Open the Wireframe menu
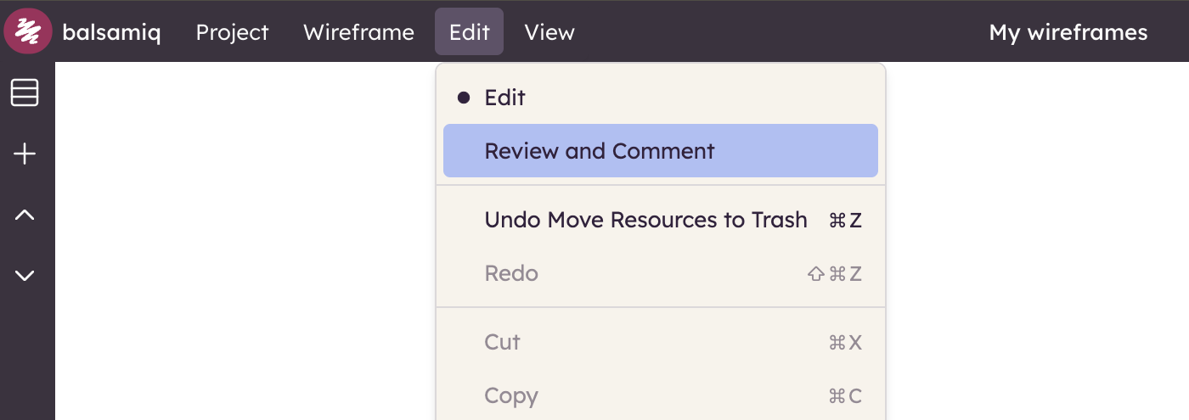Screen dimensions: 1189x420 [x=358, y=32]
